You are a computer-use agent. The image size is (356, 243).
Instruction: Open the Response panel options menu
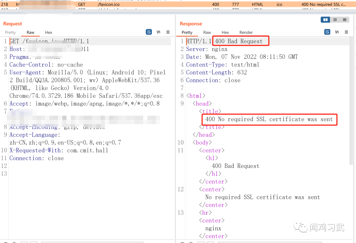click(x=346, y=32)
